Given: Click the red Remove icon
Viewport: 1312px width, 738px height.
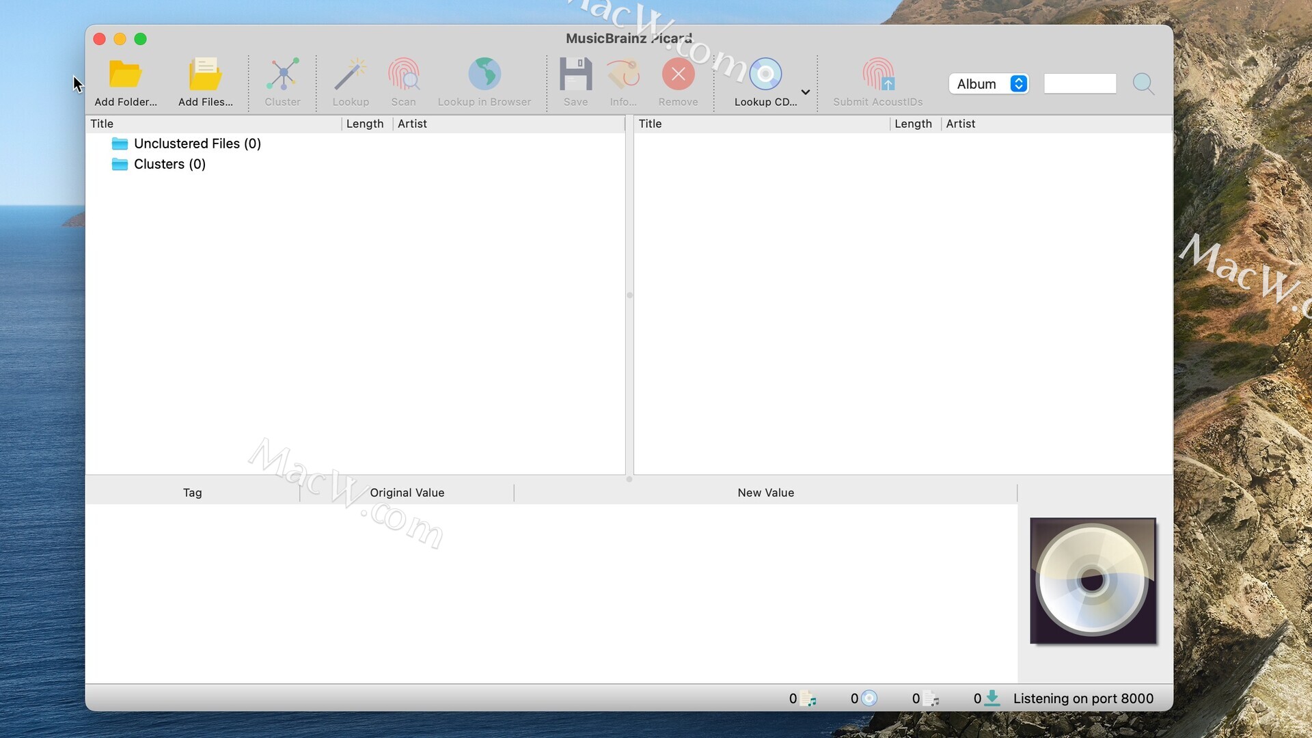Looking at the screenshot, I should point(678,74).
